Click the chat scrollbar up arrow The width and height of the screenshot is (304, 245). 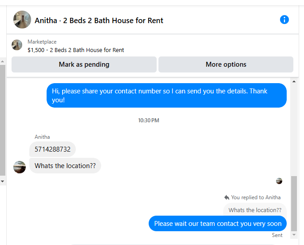[294, 81]
